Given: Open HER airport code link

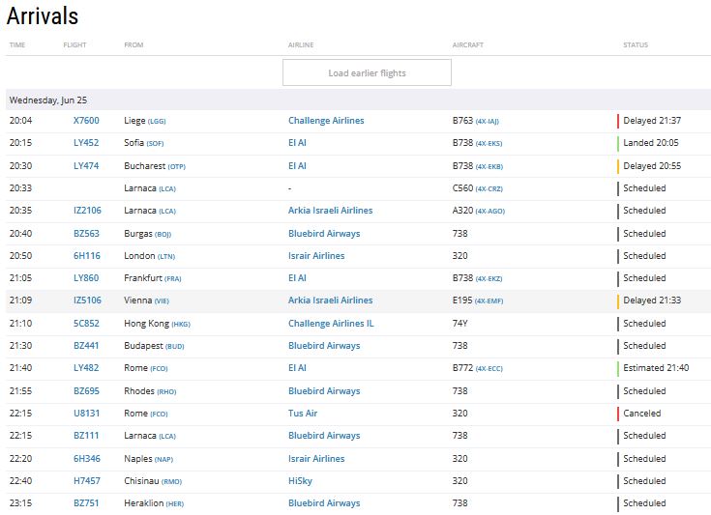Looking at the screenshot, I should point(175,503).
